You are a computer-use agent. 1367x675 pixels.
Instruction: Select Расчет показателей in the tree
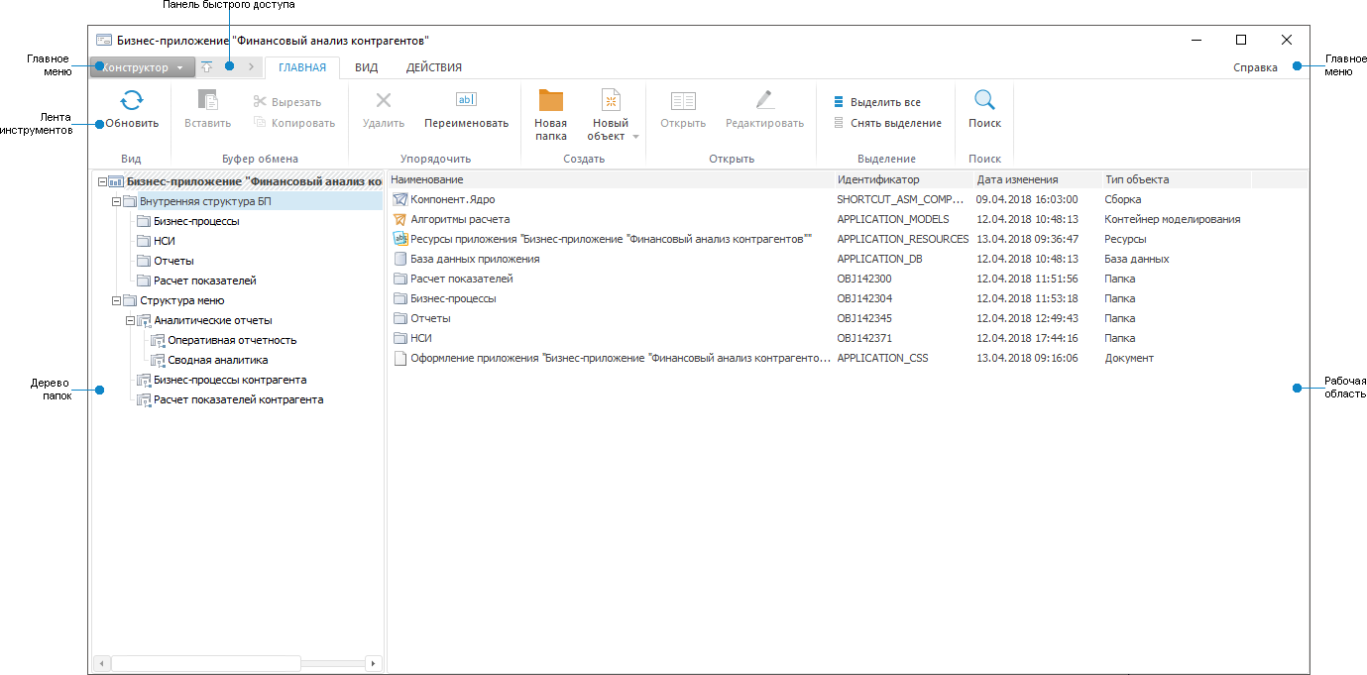[x=204, y=281]
